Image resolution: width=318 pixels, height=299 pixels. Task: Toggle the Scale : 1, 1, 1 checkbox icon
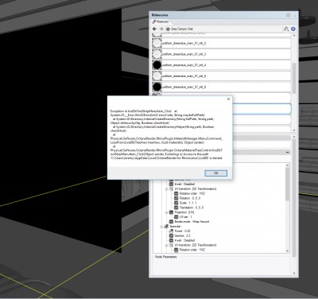[176, 203]
